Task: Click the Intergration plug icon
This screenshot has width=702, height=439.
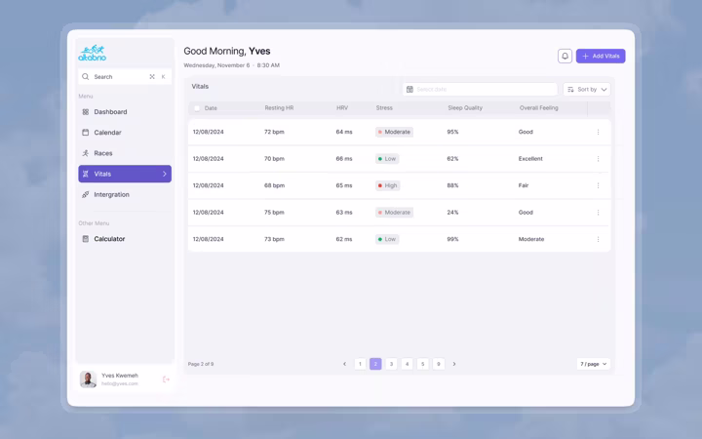Action: [86, 194]
